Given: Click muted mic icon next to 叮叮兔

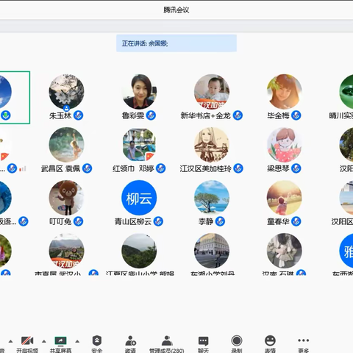Looking at the screenshot, I should click(x=79, y=221).
